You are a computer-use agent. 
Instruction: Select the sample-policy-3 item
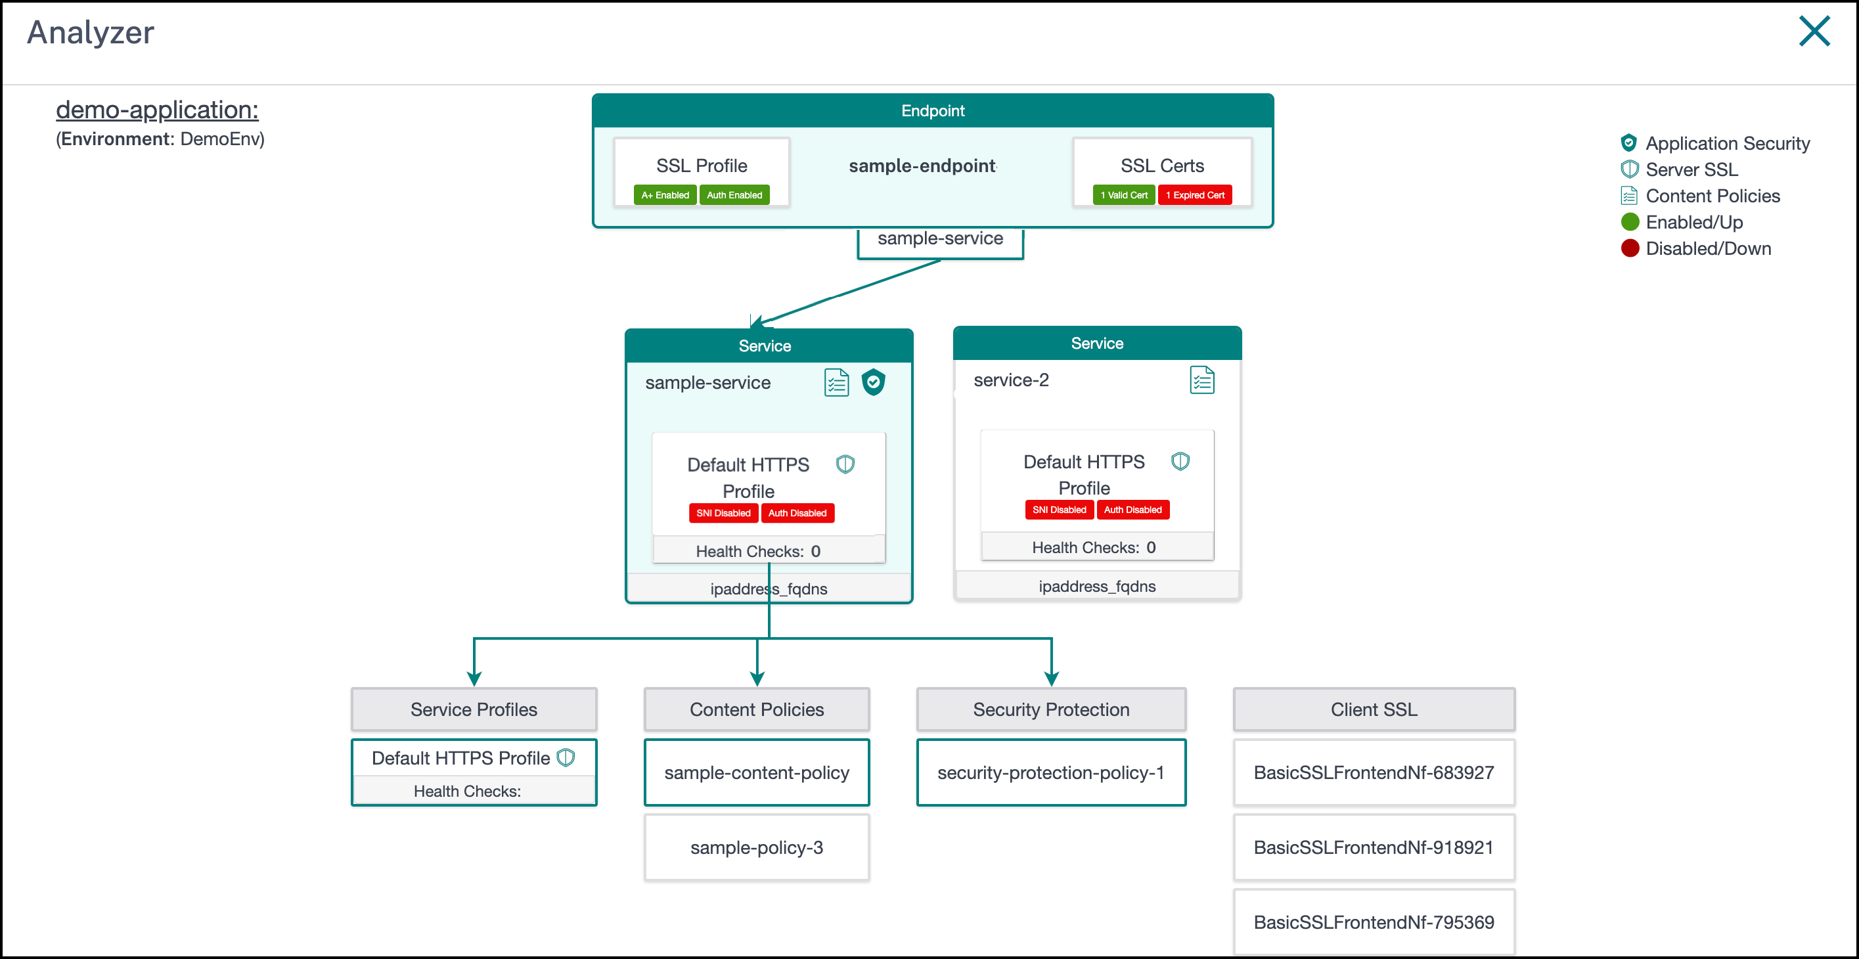tap(756, 847)
